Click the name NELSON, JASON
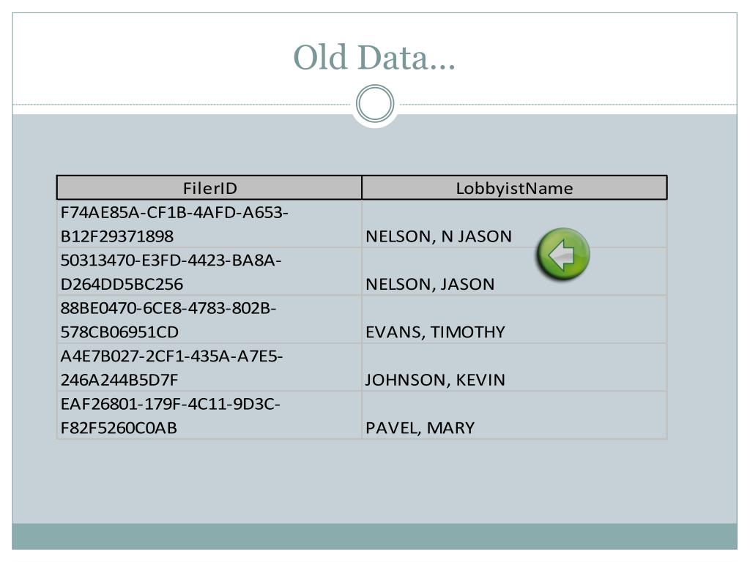This screenshot has height=562, width=750. tap(430, 285)
